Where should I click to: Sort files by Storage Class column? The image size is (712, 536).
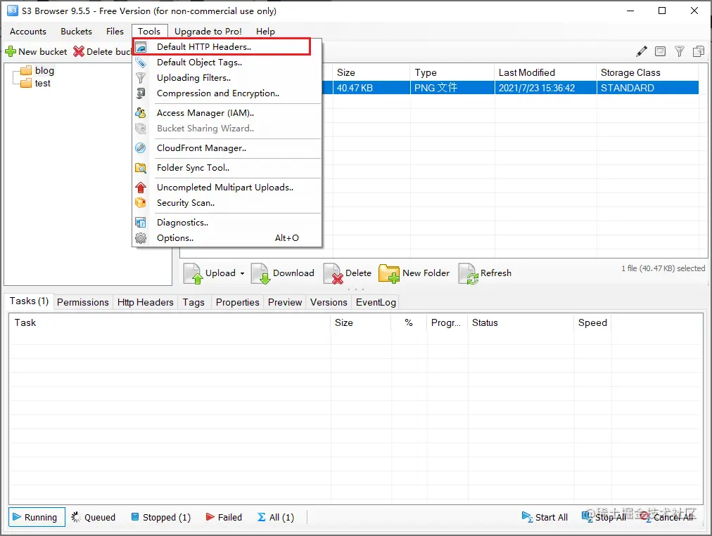(x=647, y=72)
